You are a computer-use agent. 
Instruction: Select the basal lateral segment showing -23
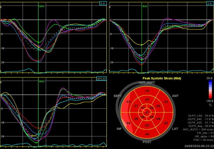coord(165,123)
